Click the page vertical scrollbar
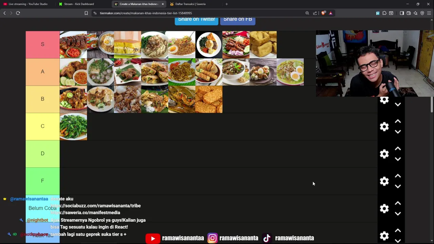This screenshot has width=434, height=244. [x=432, y=104]
